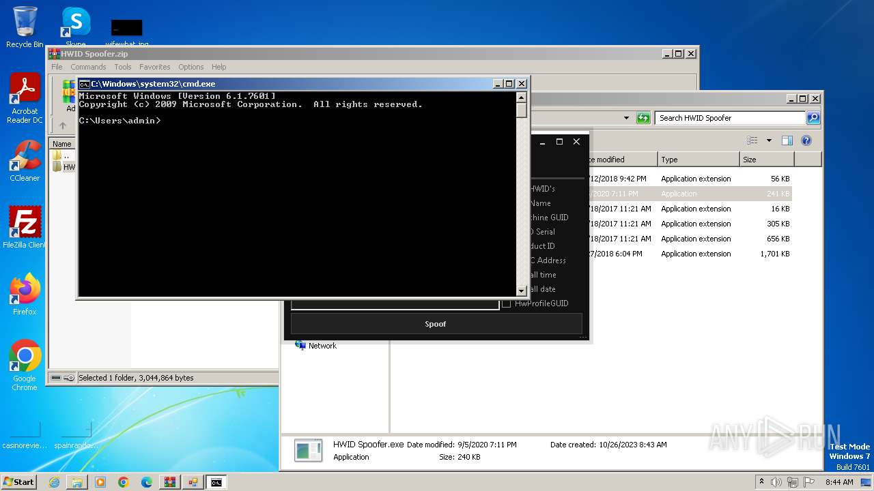Click the WinRAR up-one-level arrow
The image size is (874, 491).
tap(63, 125)
